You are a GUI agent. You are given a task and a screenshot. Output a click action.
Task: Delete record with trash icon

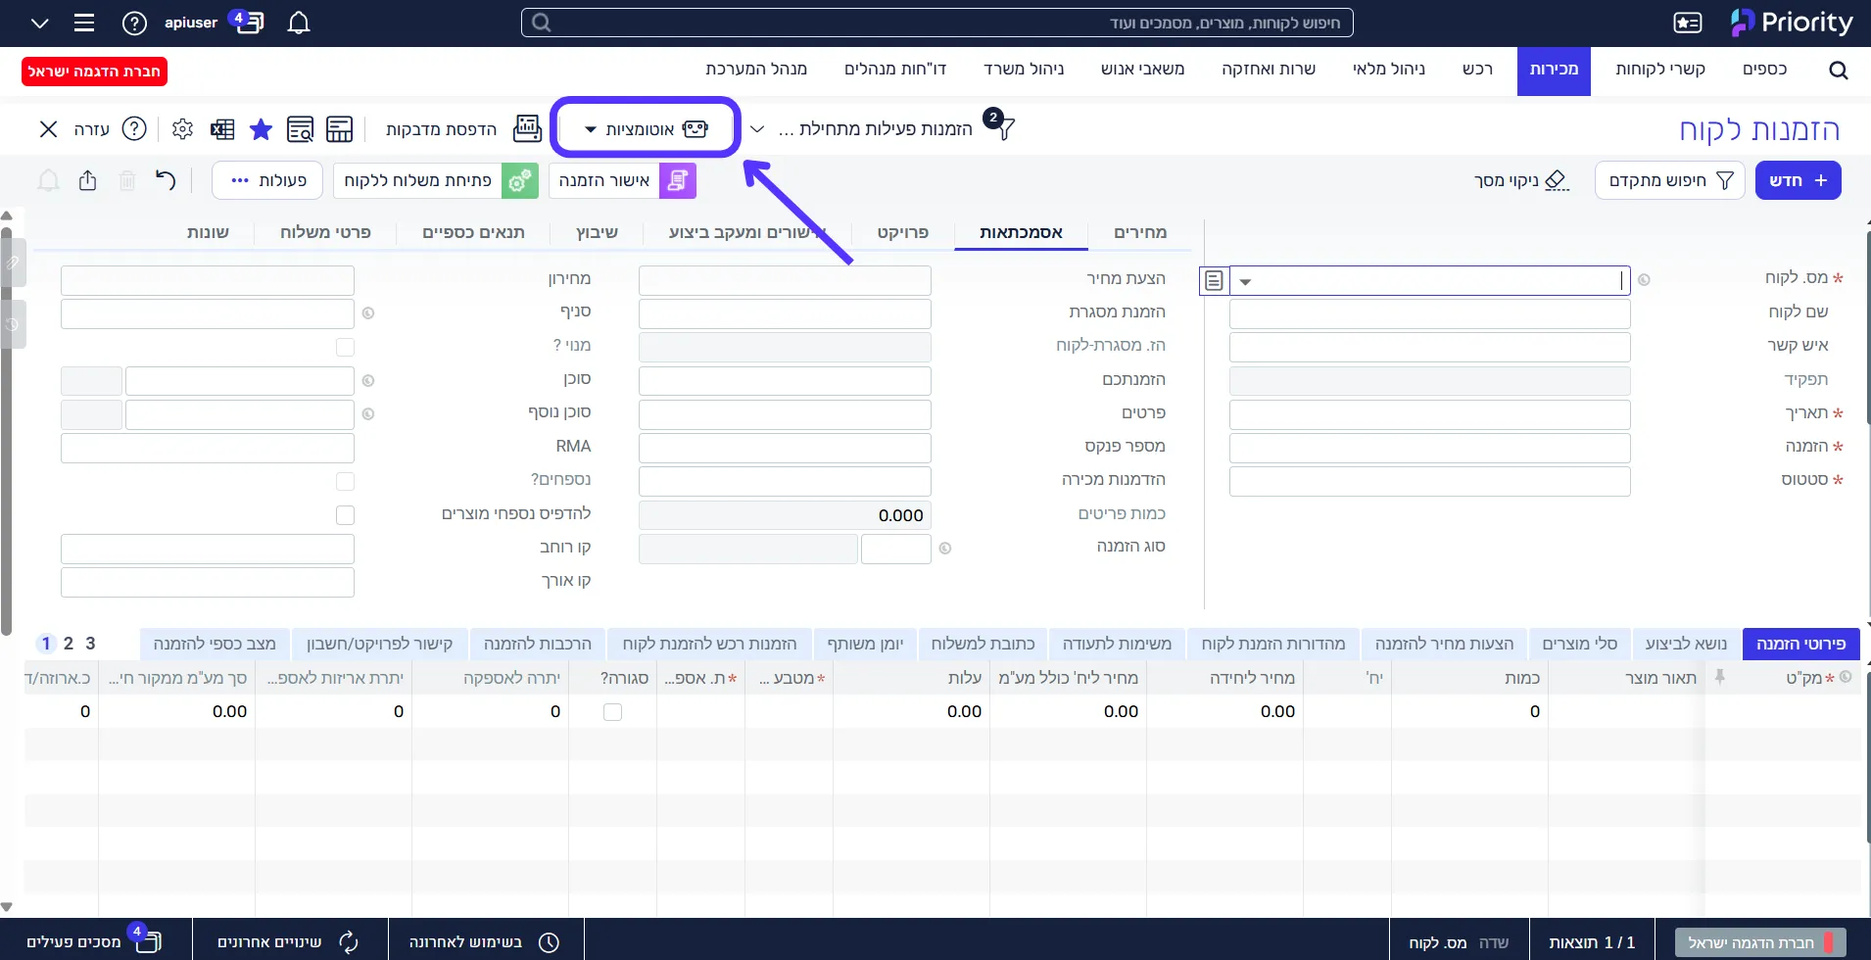[127, 180]
